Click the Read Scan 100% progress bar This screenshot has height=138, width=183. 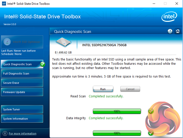click(x=117, y=111)
